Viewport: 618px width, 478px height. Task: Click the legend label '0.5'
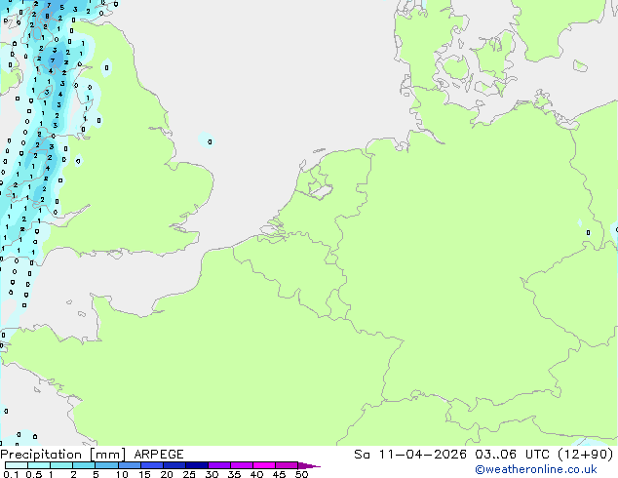[x=34, y=474]
